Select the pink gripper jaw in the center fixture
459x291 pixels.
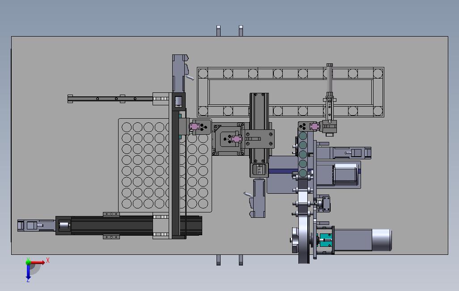point(237,139)
